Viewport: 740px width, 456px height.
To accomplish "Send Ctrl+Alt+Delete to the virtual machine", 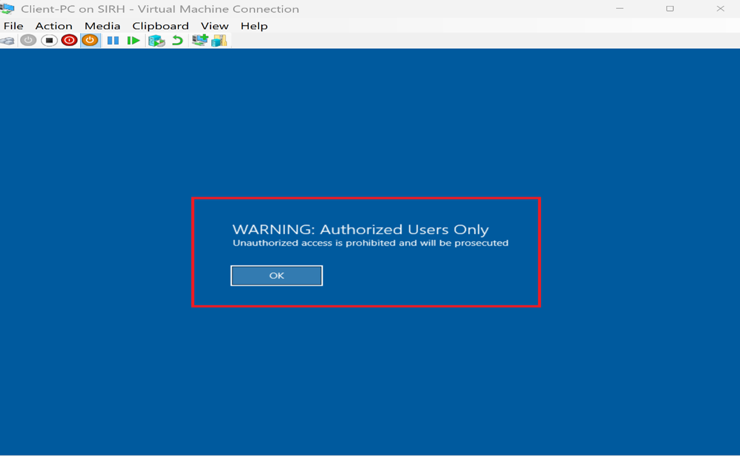I will coord(8,40).
